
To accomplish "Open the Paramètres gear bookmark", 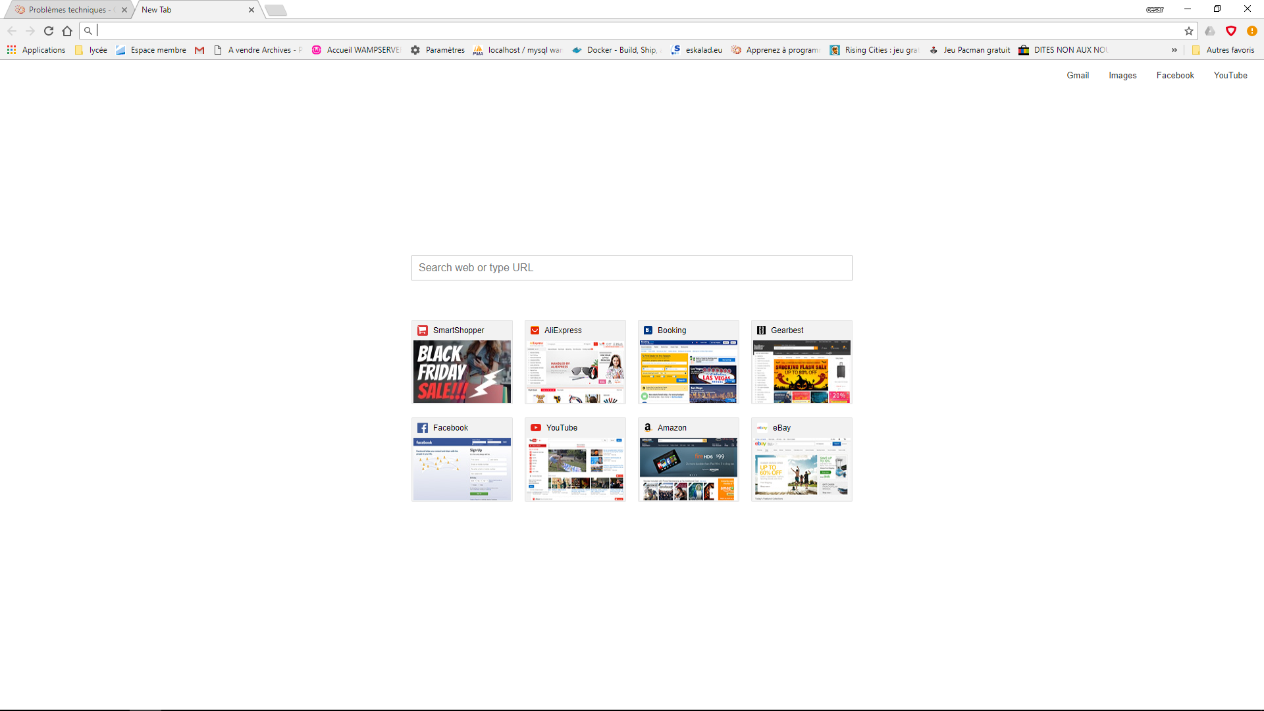I will tap(438, 50).
